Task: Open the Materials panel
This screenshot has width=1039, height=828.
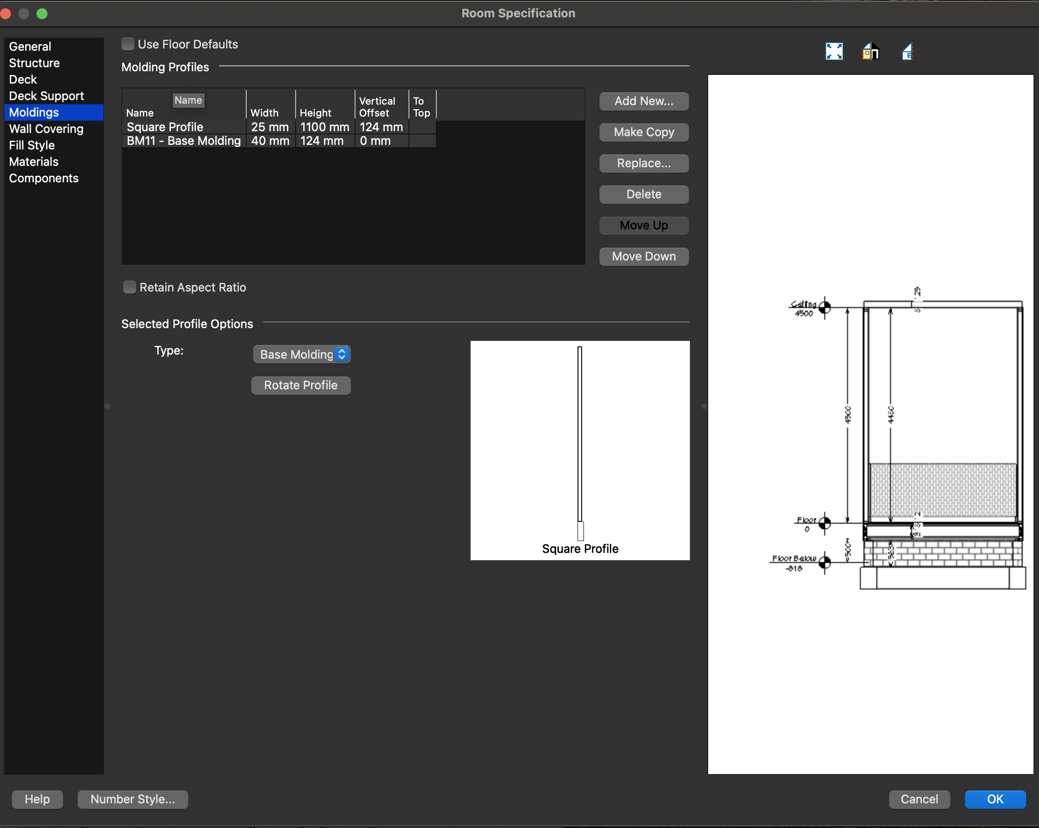Action: pyautogui.click(x=34, y=161)
